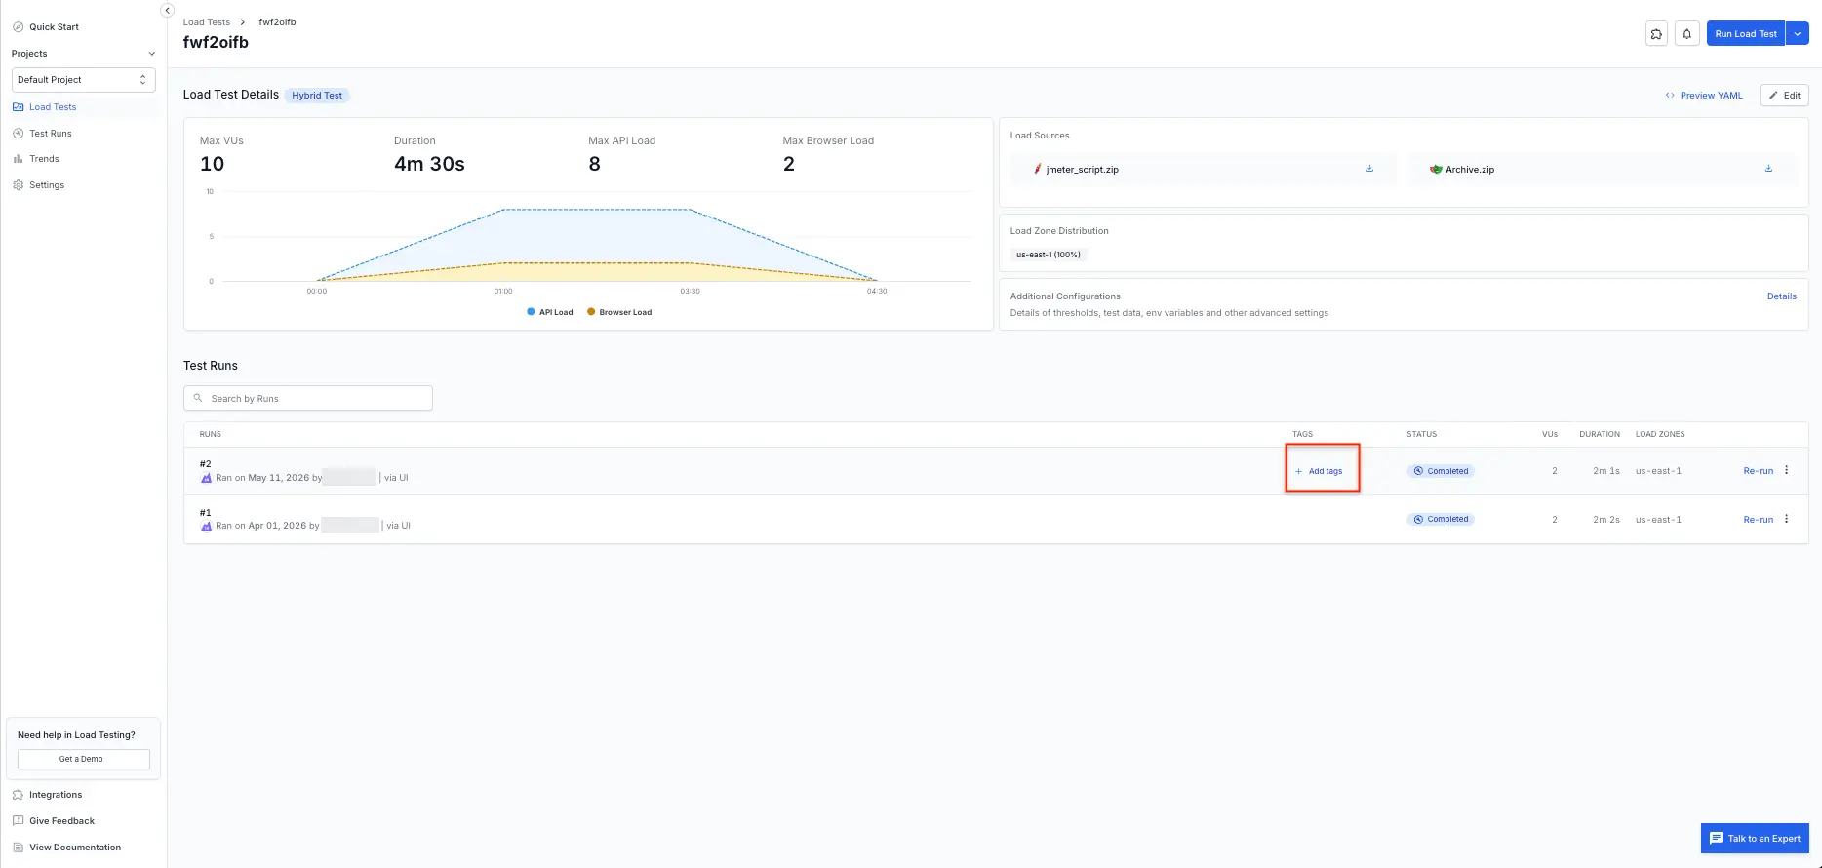Click the Completed status of run #2
The image size is (1822, 868).
1441,471
